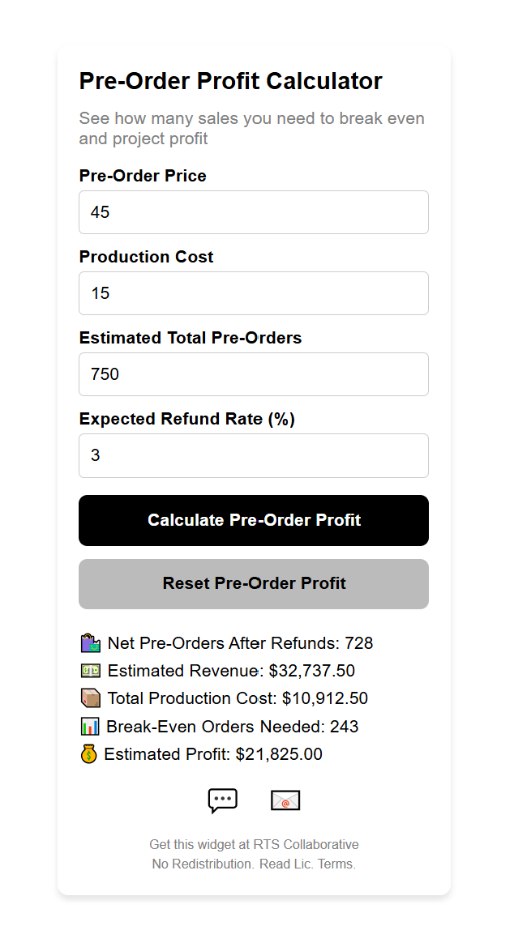514x943 pixels.
Task: Select the Expected Refund Rate field
Action: 253,454
